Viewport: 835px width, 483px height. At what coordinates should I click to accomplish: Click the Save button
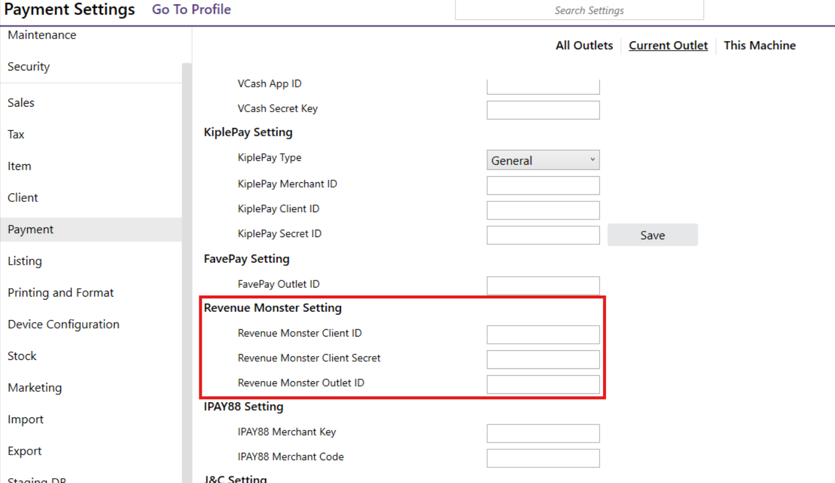(x=652, y=235)
